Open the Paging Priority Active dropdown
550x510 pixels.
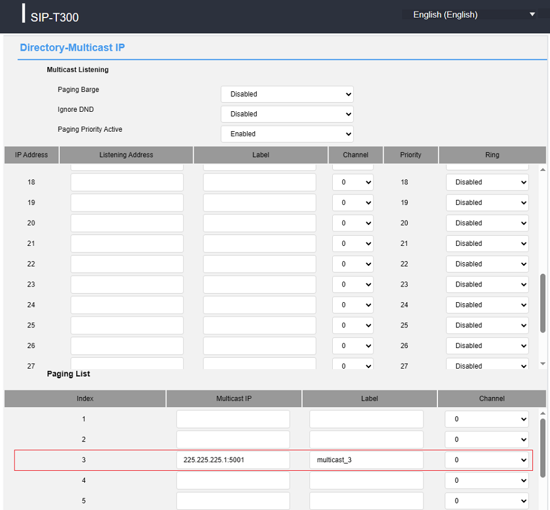pyautogui.click(x=287, y=134)
